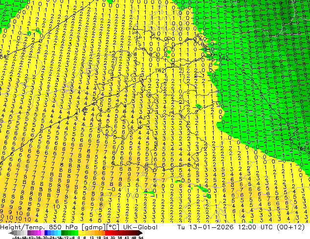This screenshot has height=239, width=310.
Task: Click the "12:00 UTC" time label
Action: [x=256, y=227]
